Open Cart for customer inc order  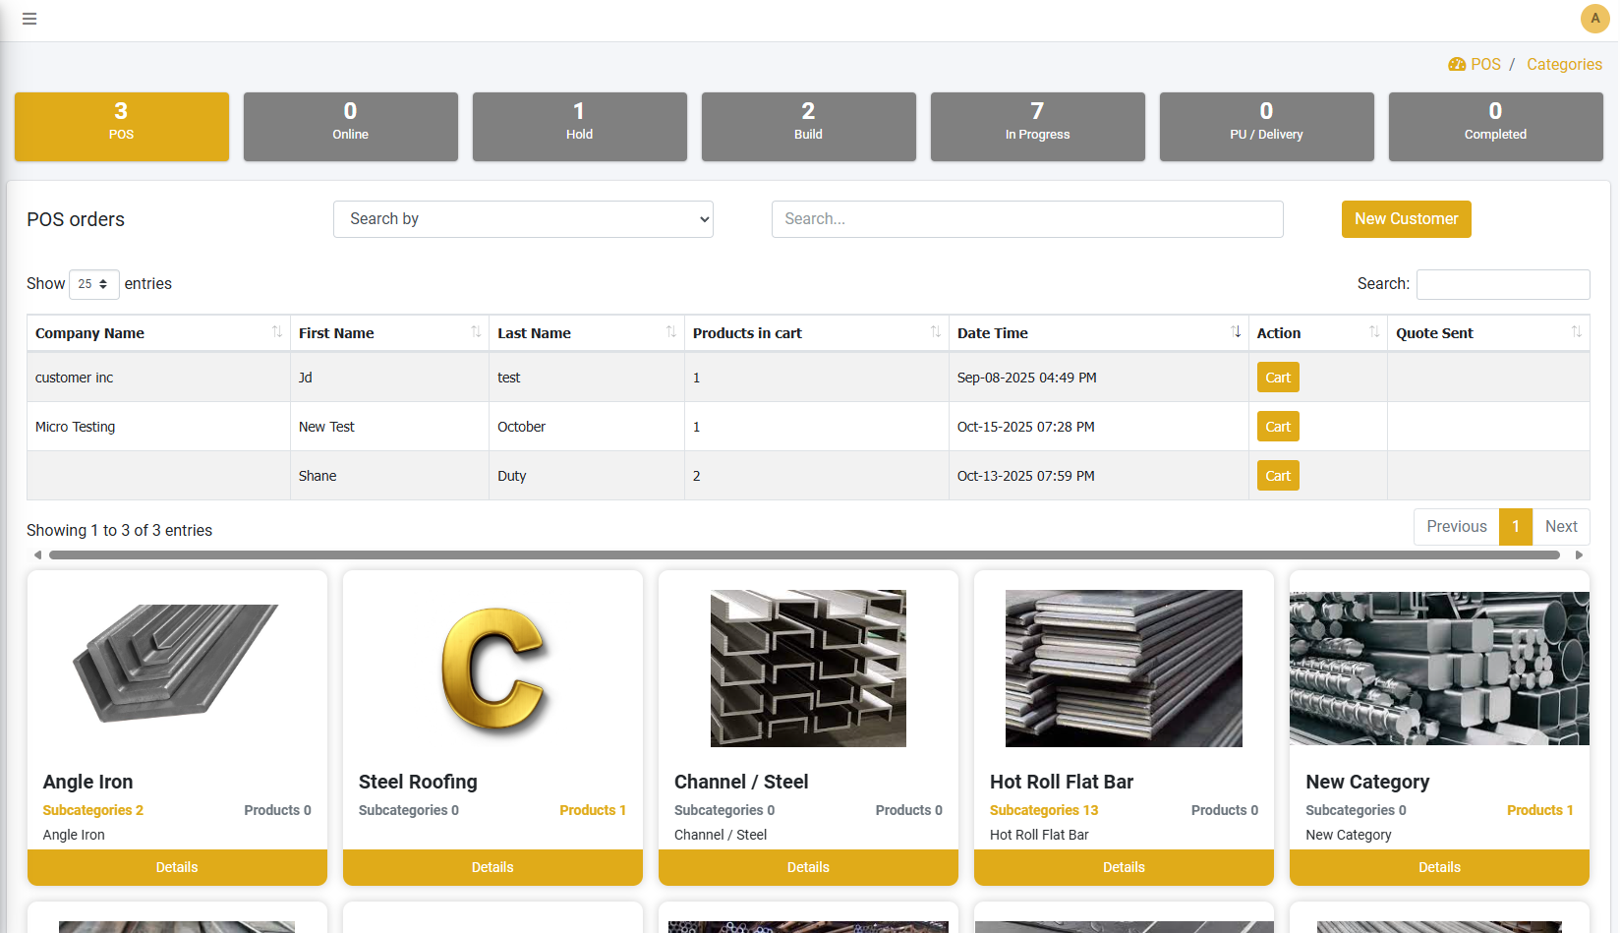click(1277, 378)
